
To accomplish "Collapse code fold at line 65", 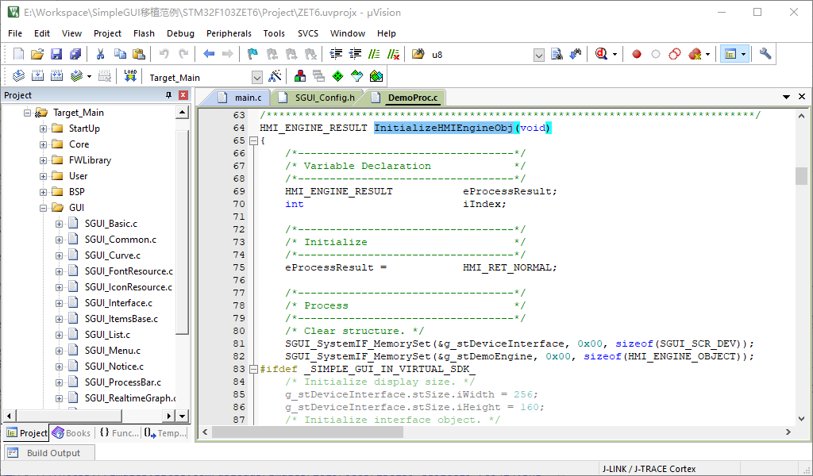I will (253, 141).
